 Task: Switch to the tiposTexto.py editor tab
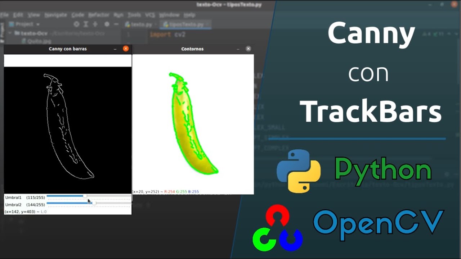185,24
